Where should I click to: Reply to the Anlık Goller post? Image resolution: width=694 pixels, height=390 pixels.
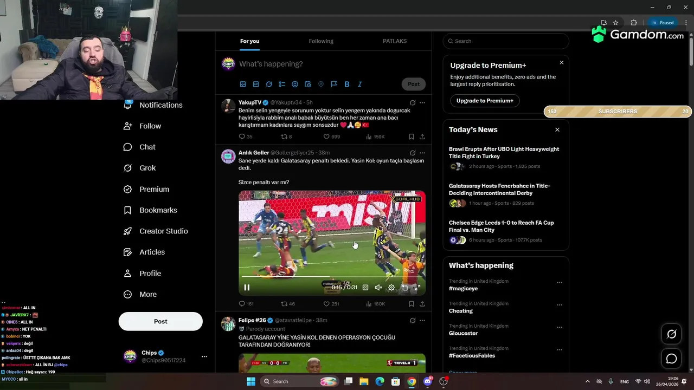coord(246,304)
